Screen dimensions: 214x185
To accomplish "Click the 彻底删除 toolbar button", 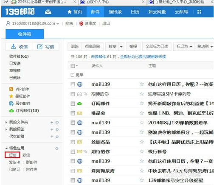I will point(93,46).
